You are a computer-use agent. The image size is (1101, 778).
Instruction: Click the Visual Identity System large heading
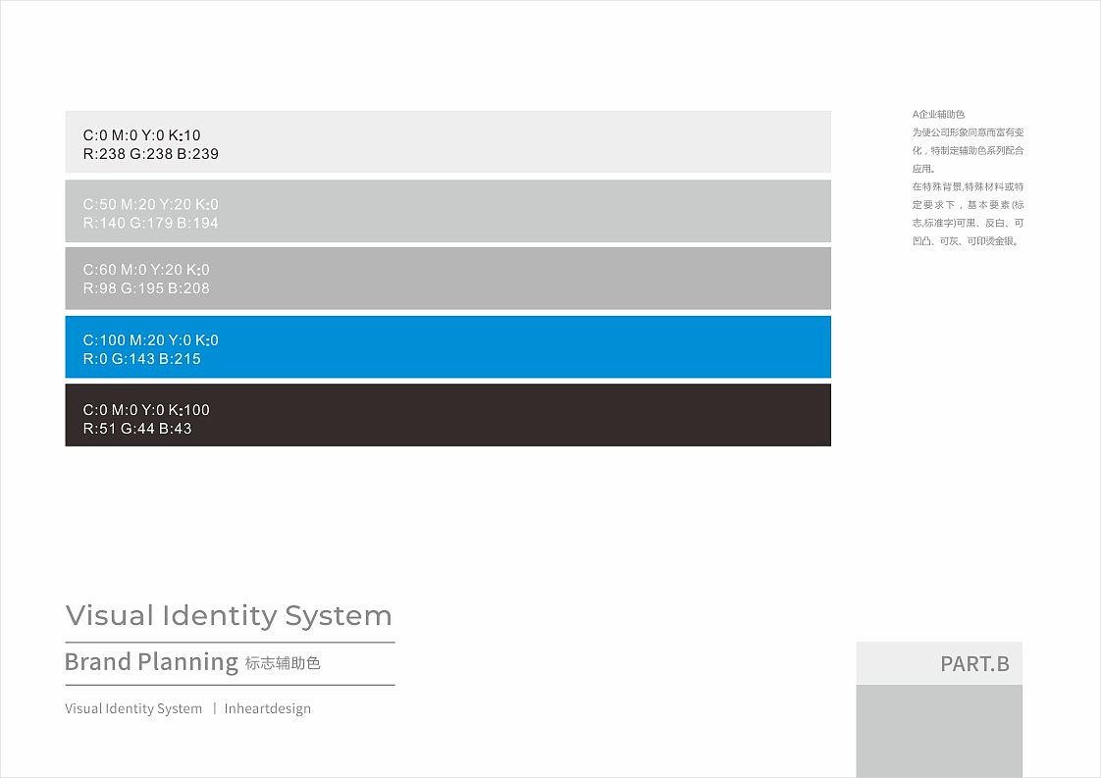pos(229,616)
